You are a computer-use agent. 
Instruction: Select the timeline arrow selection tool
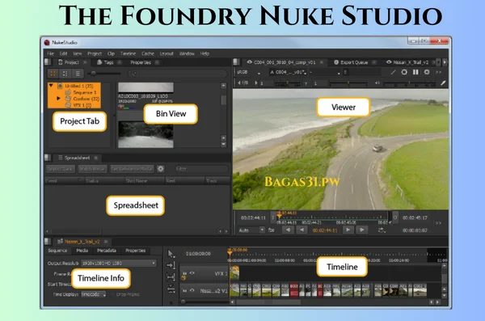(x=171, y=254)
